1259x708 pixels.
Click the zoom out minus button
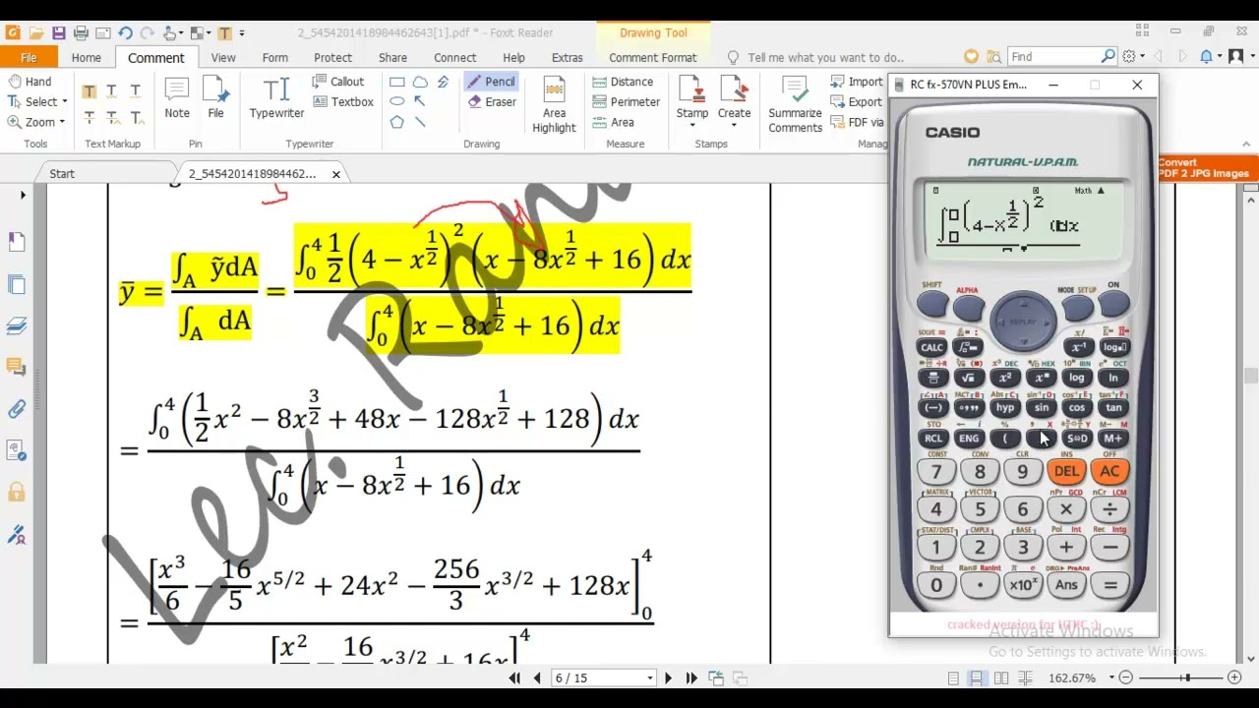coord(1126,678)
